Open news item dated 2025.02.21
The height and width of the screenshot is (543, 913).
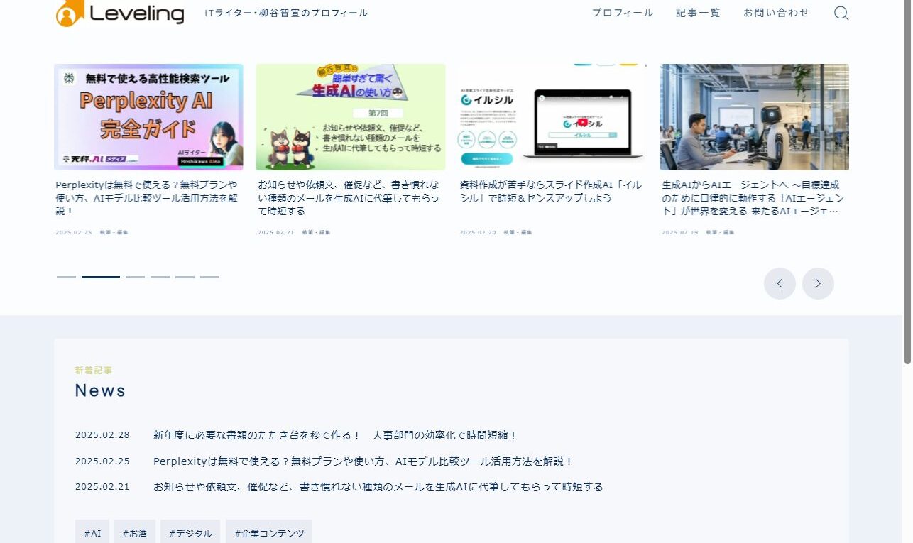click(x=378, y=487)
